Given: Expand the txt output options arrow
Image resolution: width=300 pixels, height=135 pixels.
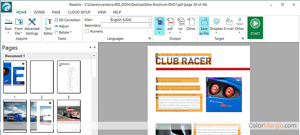Looking at the screenshot, I should pyautogui.click(x=180, y=33).
